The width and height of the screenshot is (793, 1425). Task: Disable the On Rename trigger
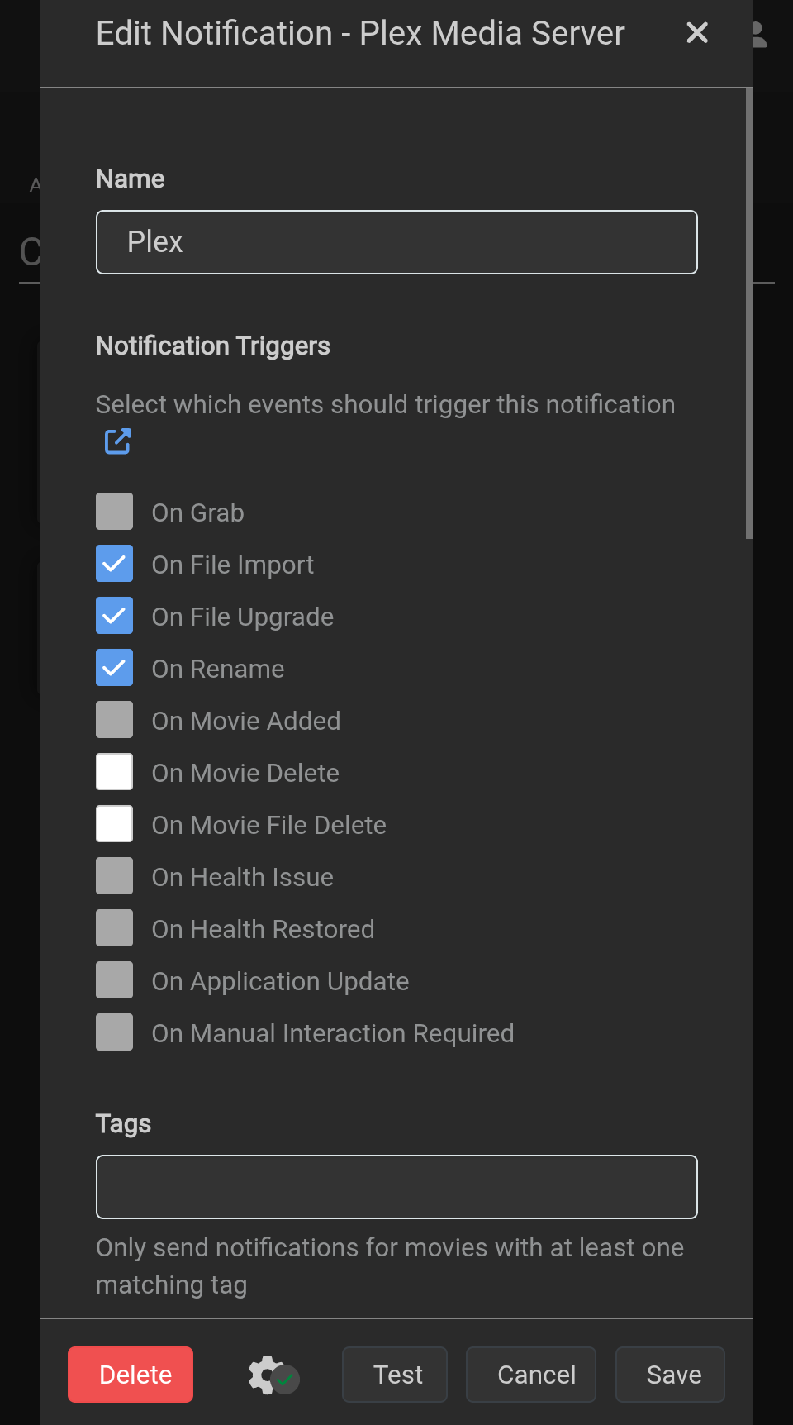[x=114, y=668]
